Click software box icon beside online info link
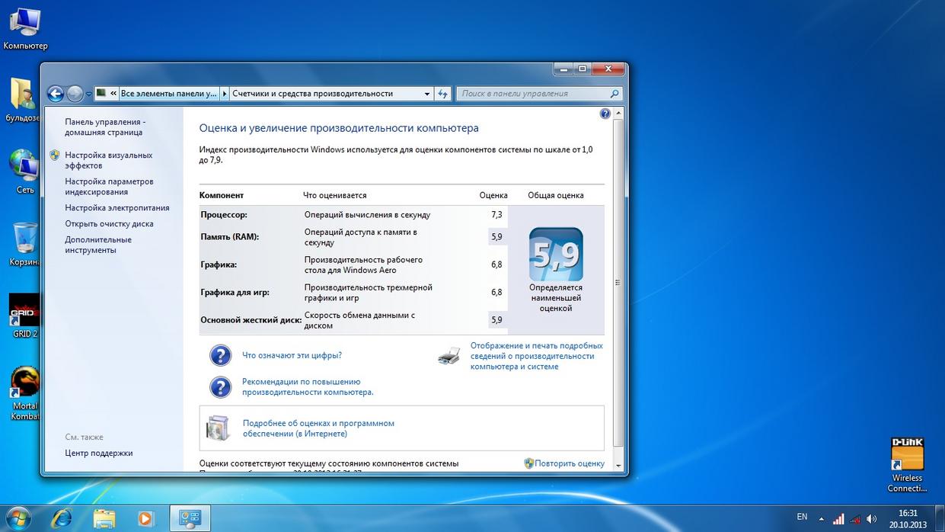The width and height of the screenshot is (945, 532). coord(218,428)
